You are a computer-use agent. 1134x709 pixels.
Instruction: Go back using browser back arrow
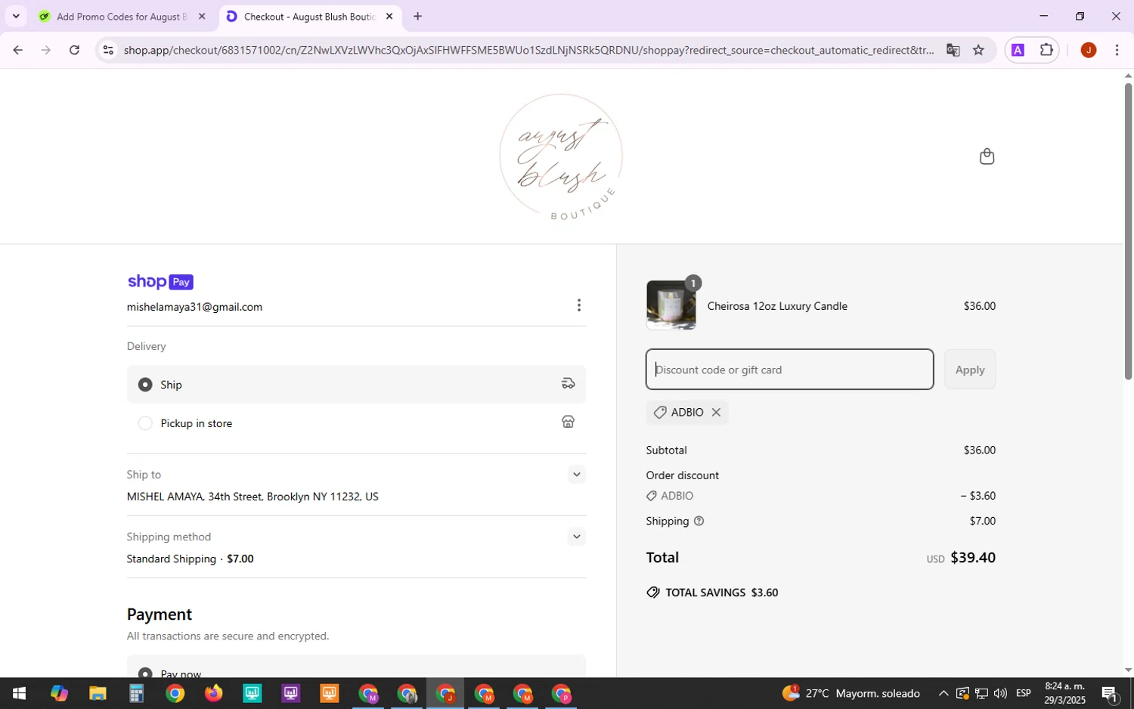(17, 50)
